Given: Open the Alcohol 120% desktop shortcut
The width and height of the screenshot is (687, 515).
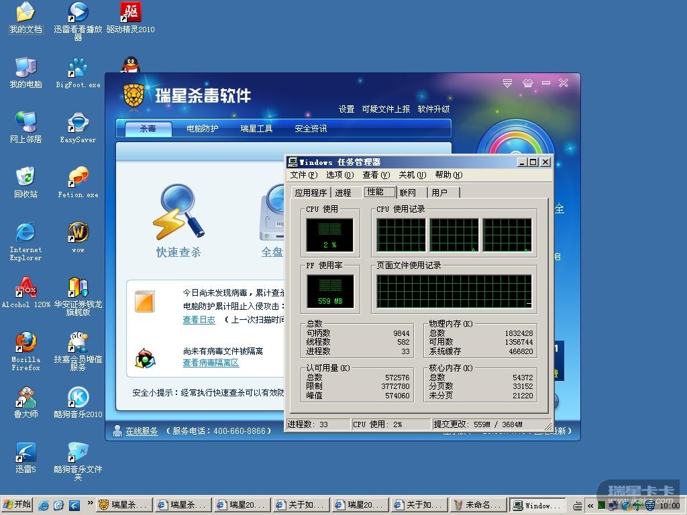Looking at the screenshot, I should [26, 292].
